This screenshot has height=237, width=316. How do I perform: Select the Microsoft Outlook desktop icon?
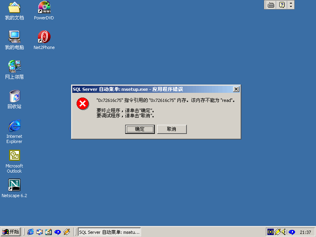(x=14, y=162)
